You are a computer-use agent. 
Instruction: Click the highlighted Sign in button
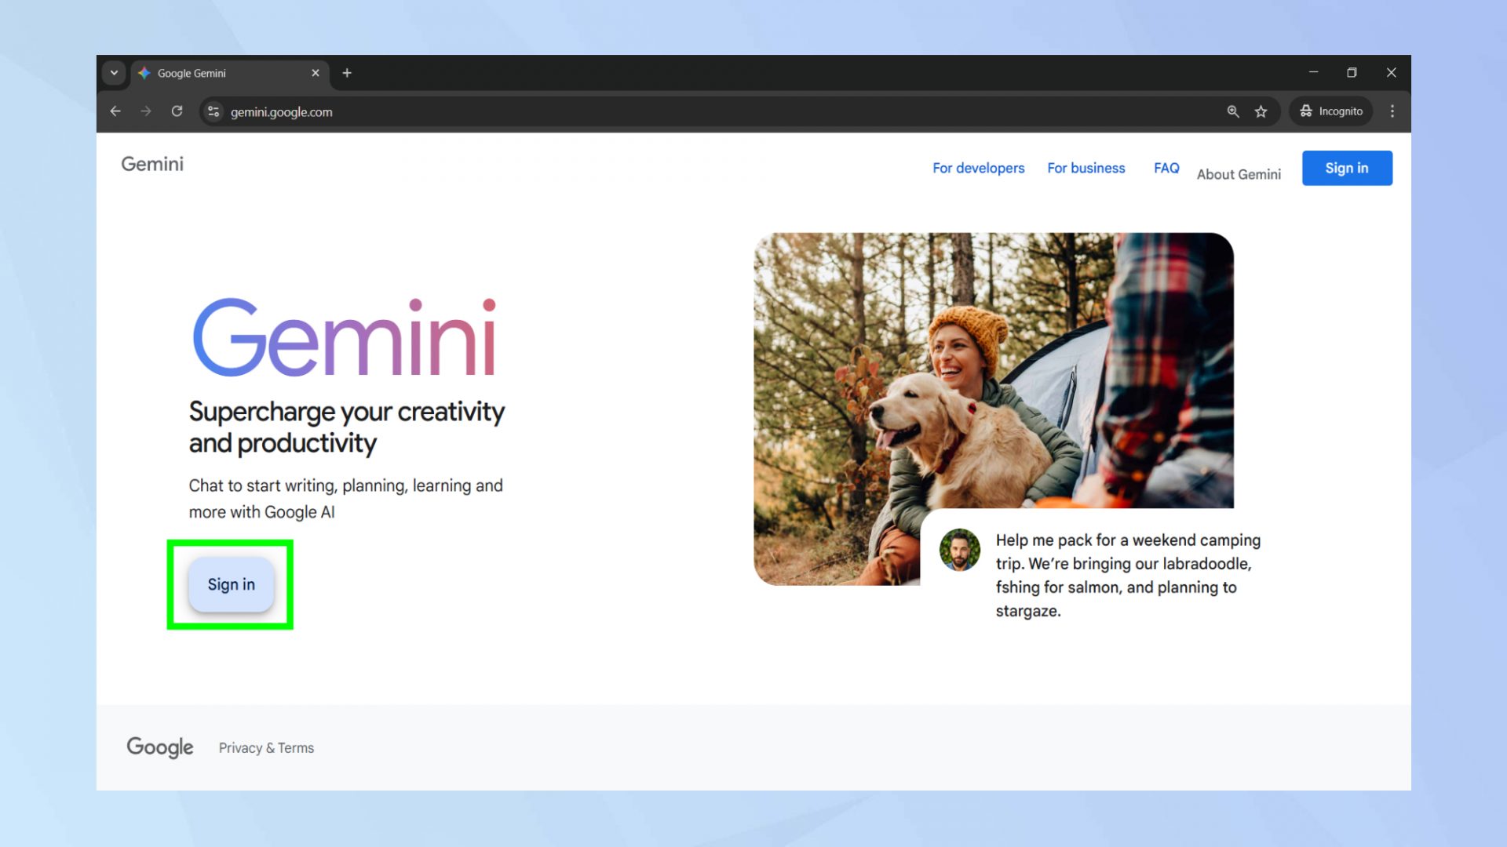(230, 583)
